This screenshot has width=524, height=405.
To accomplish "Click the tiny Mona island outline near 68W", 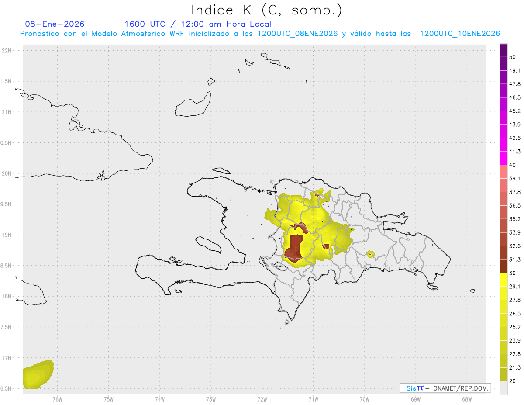I will 472,291.
